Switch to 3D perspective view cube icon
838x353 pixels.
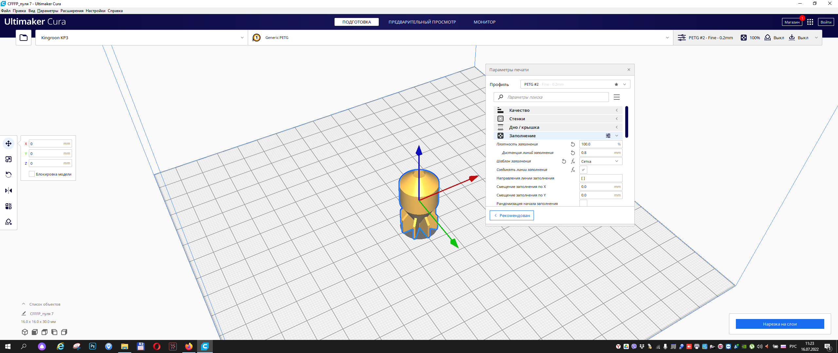[25, 332]
